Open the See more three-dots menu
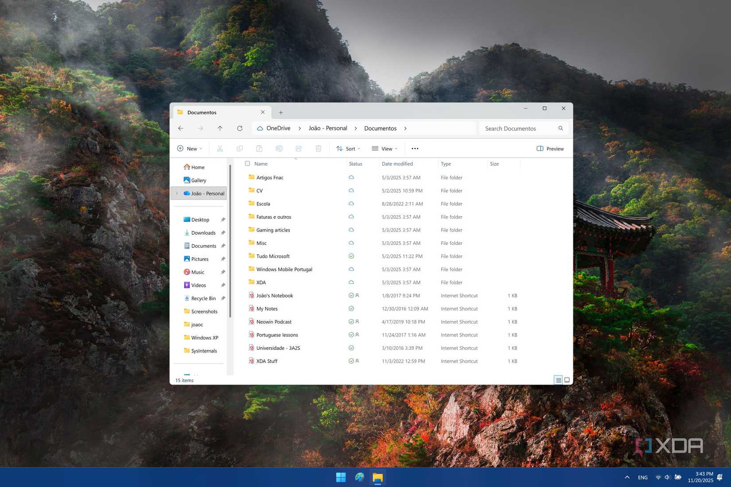Image resolution: width=731 pixels, height=487 pixels. (x=415, y=149)
